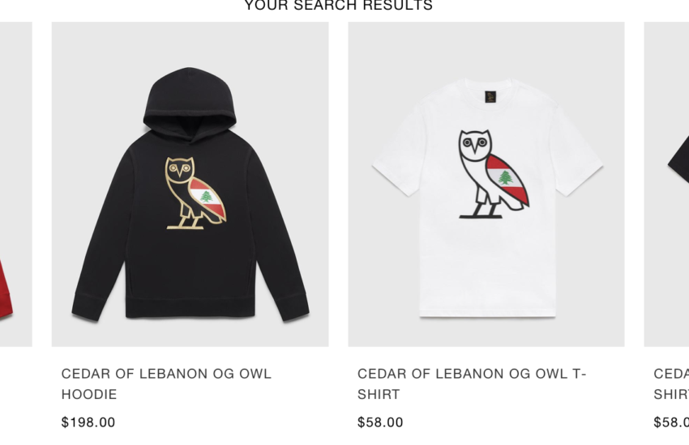Image resolution: width=689 pixels, height=445 pixels.
Task: Open the Cedar of Lebanon OG Owl T-Shirt title link
Action: pyautogui.click(x=472, y=384)
